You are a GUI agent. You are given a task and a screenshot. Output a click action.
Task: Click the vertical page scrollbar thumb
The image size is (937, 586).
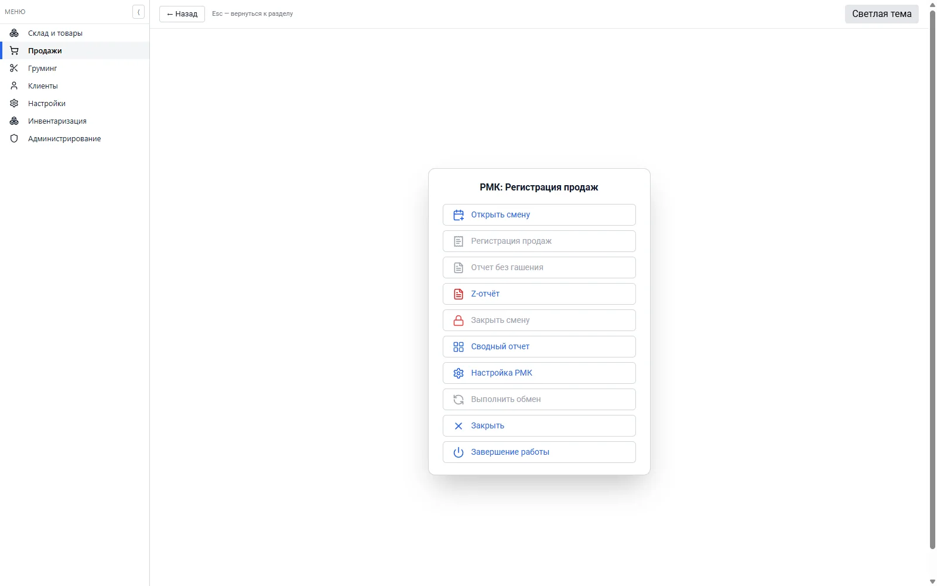click(x=932, y=279)
